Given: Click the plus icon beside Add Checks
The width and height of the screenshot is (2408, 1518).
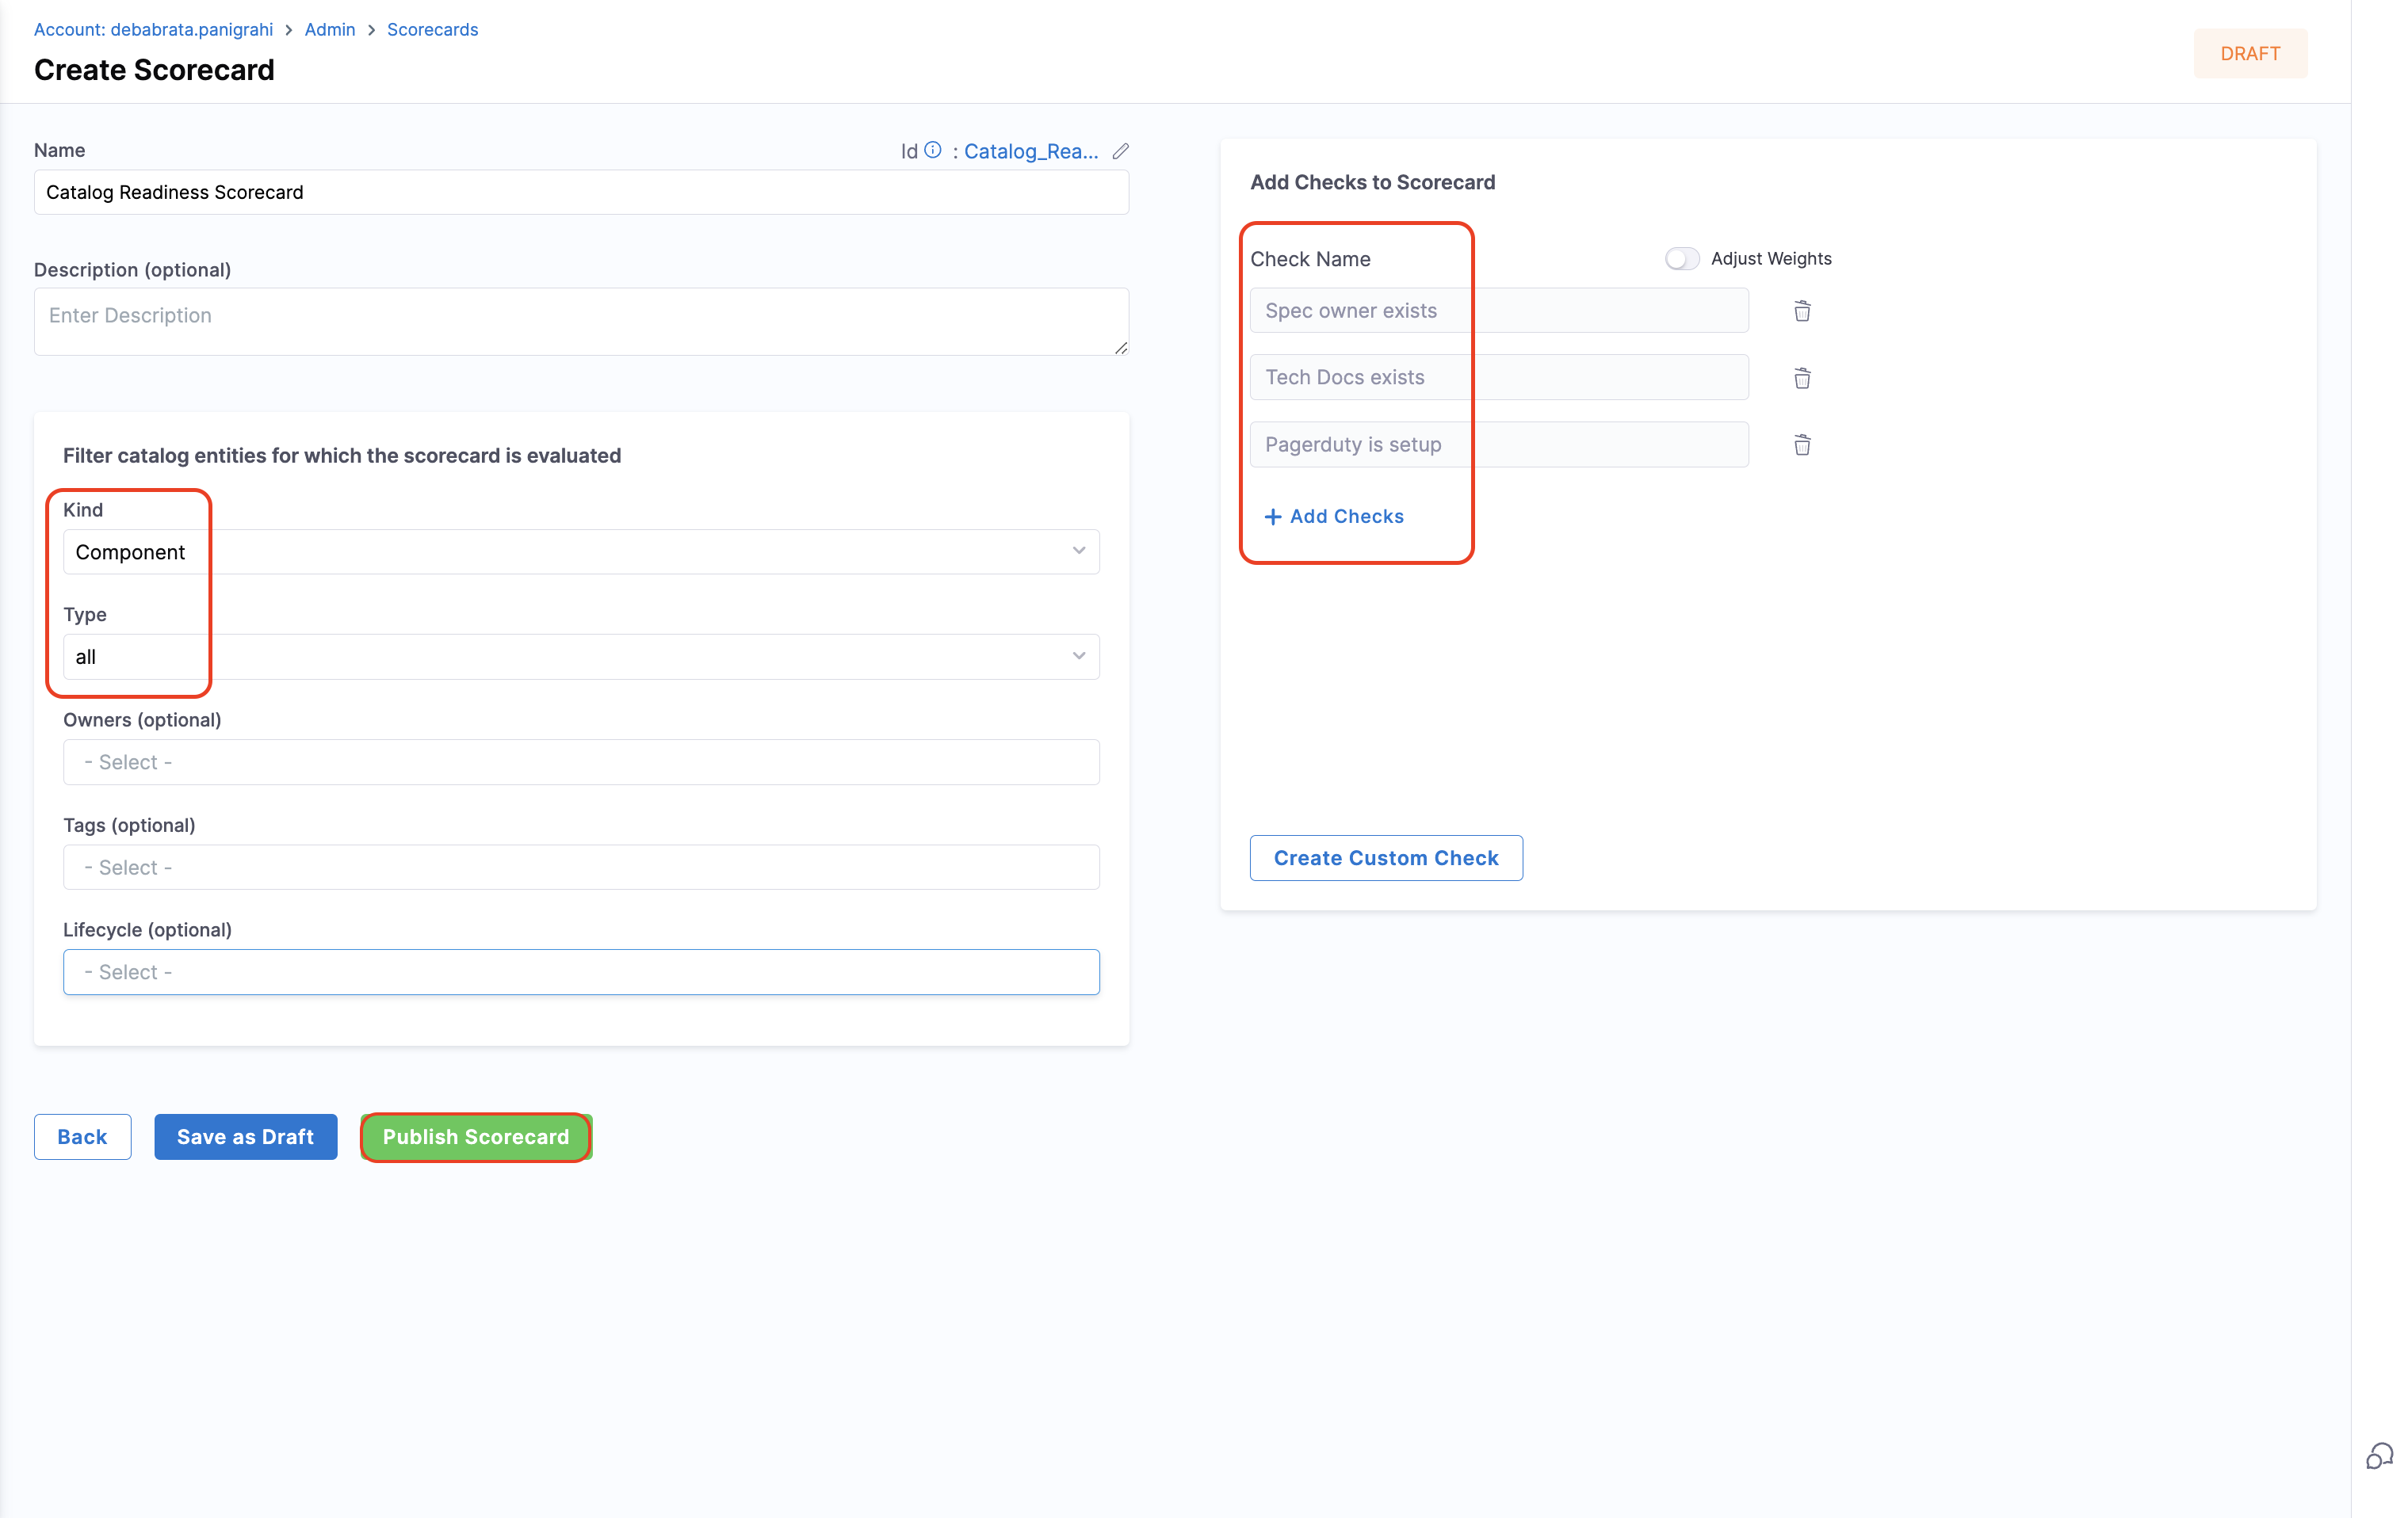Looking at the screenshot, I should point(1272,517).
